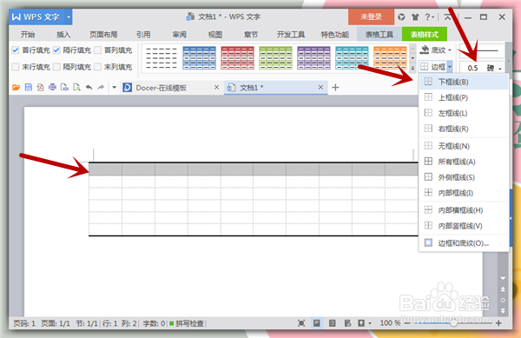Image resolution: width=521 pixels, height=338 pixels.
Task: Click the export to PDF icon
Action: tap(40, 88)
